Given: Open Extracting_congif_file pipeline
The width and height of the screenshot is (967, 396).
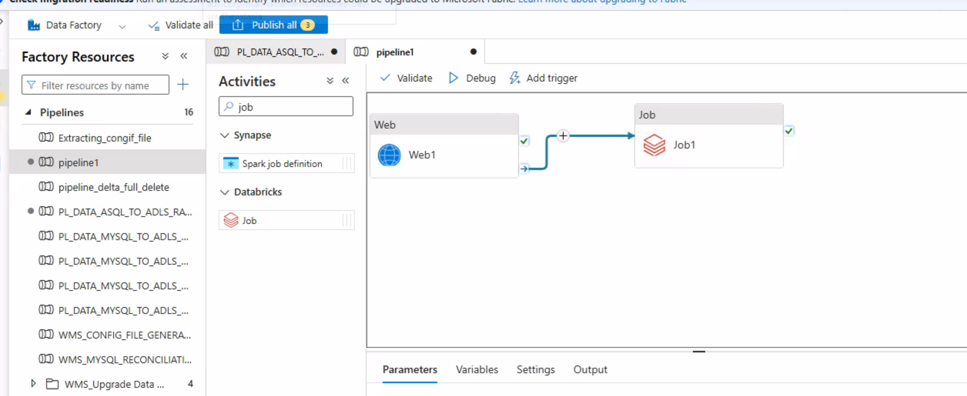Looking at the screenshot, I should pyautogui.click(x=105, y=137).
